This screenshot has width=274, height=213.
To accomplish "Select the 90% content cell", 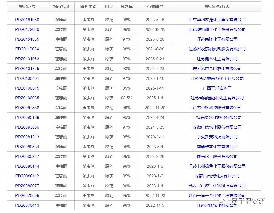I will (x=127, y=186).
